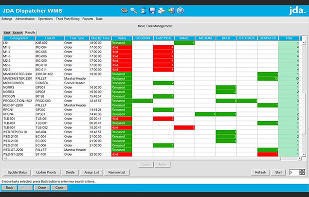Sort by the Task Type column header
Screen dimensions: 309x197
point(77,38)
